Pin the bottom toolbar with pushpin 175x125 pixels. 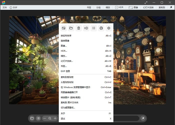click(143, 118)
